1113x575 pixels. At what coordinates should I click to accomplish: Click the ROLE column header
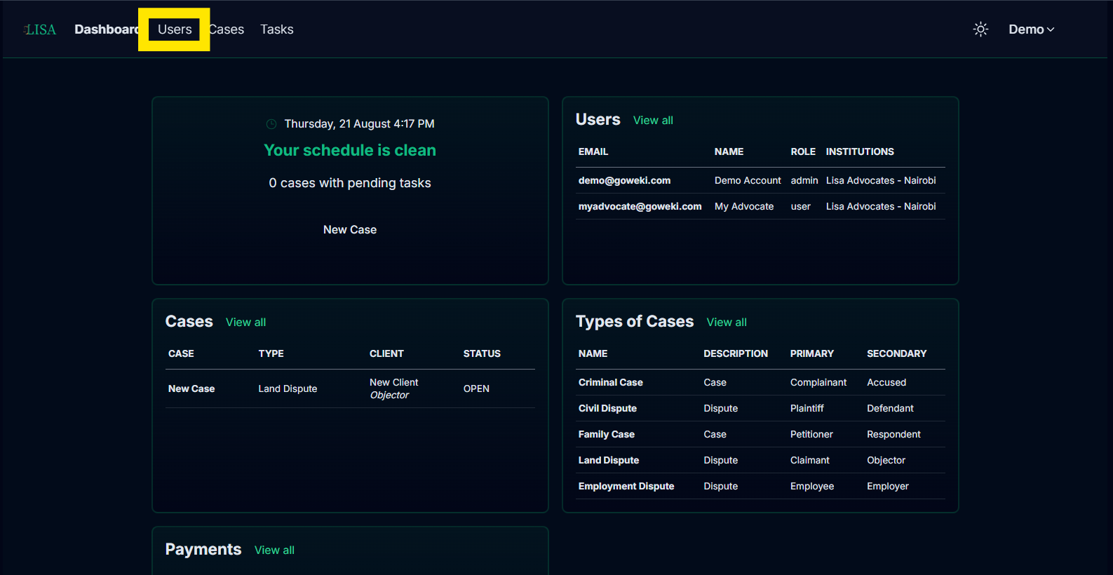click(x=803, y=152)
